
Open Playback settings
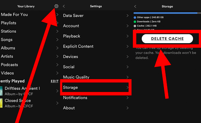(96, 36)
